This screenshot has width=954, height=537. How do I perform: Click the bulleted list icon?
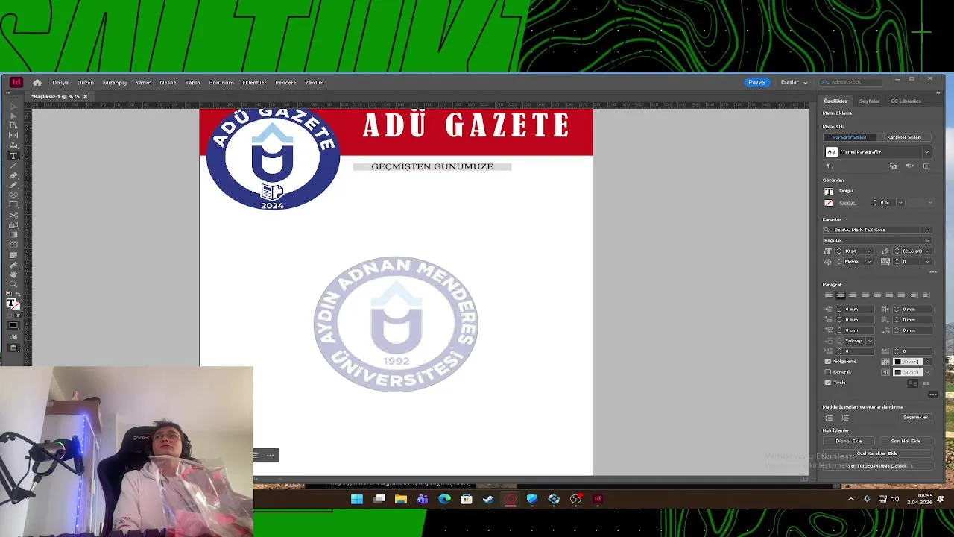click(828, 418)
